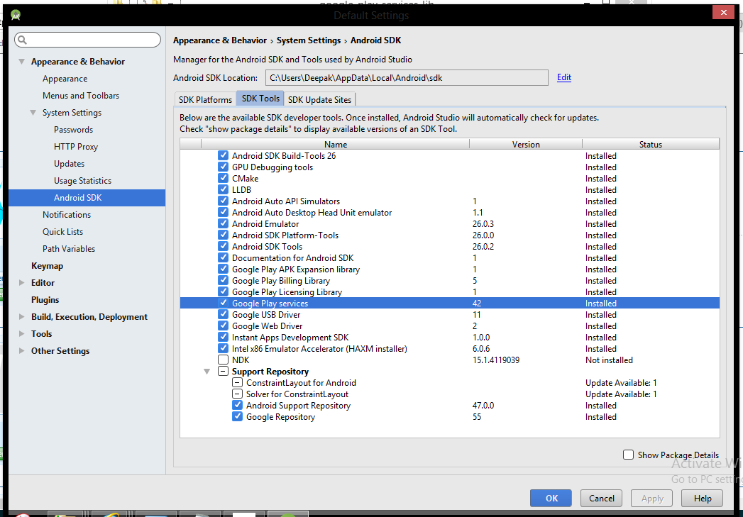Toggle ConstraintLayout for Android checkbox
This screenshot has height=517, width=743.
point(238,382)
